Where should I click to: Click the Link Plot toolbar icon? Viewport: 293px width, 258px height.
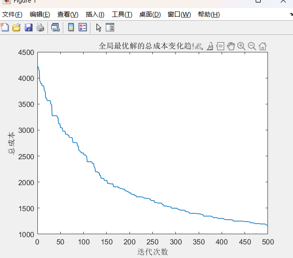[x=56, y=27]
